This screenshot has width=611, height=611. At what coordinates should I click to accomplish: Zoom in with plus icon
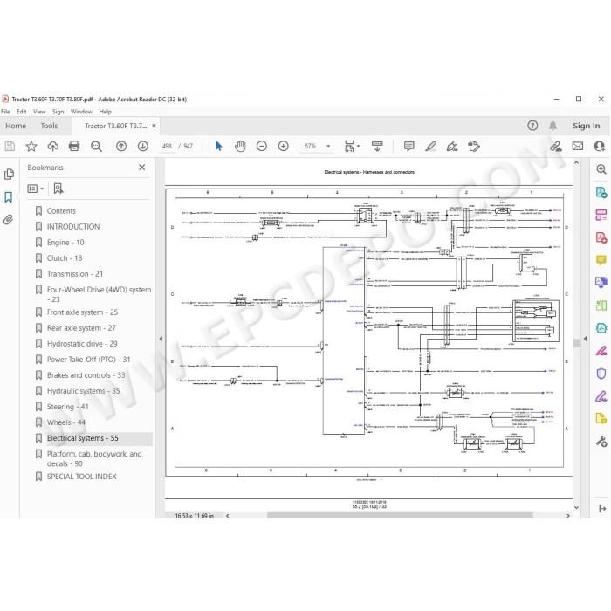(284, 146)
